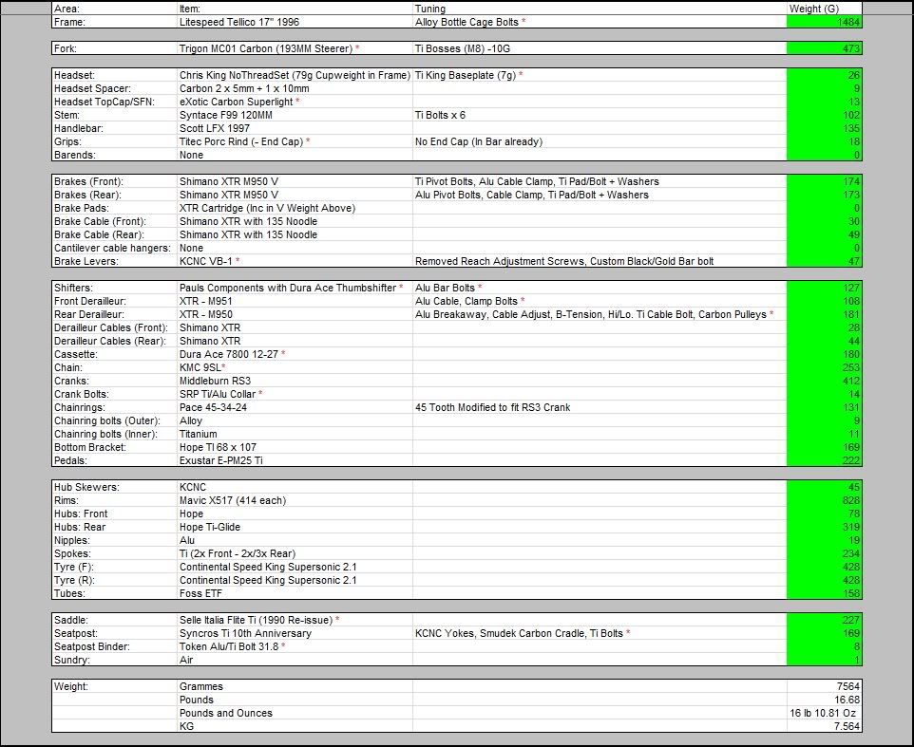914x747 pixels.
Task: Select the 'Cantilever cable hangers:' row label
Action: [x=112, y=249]
